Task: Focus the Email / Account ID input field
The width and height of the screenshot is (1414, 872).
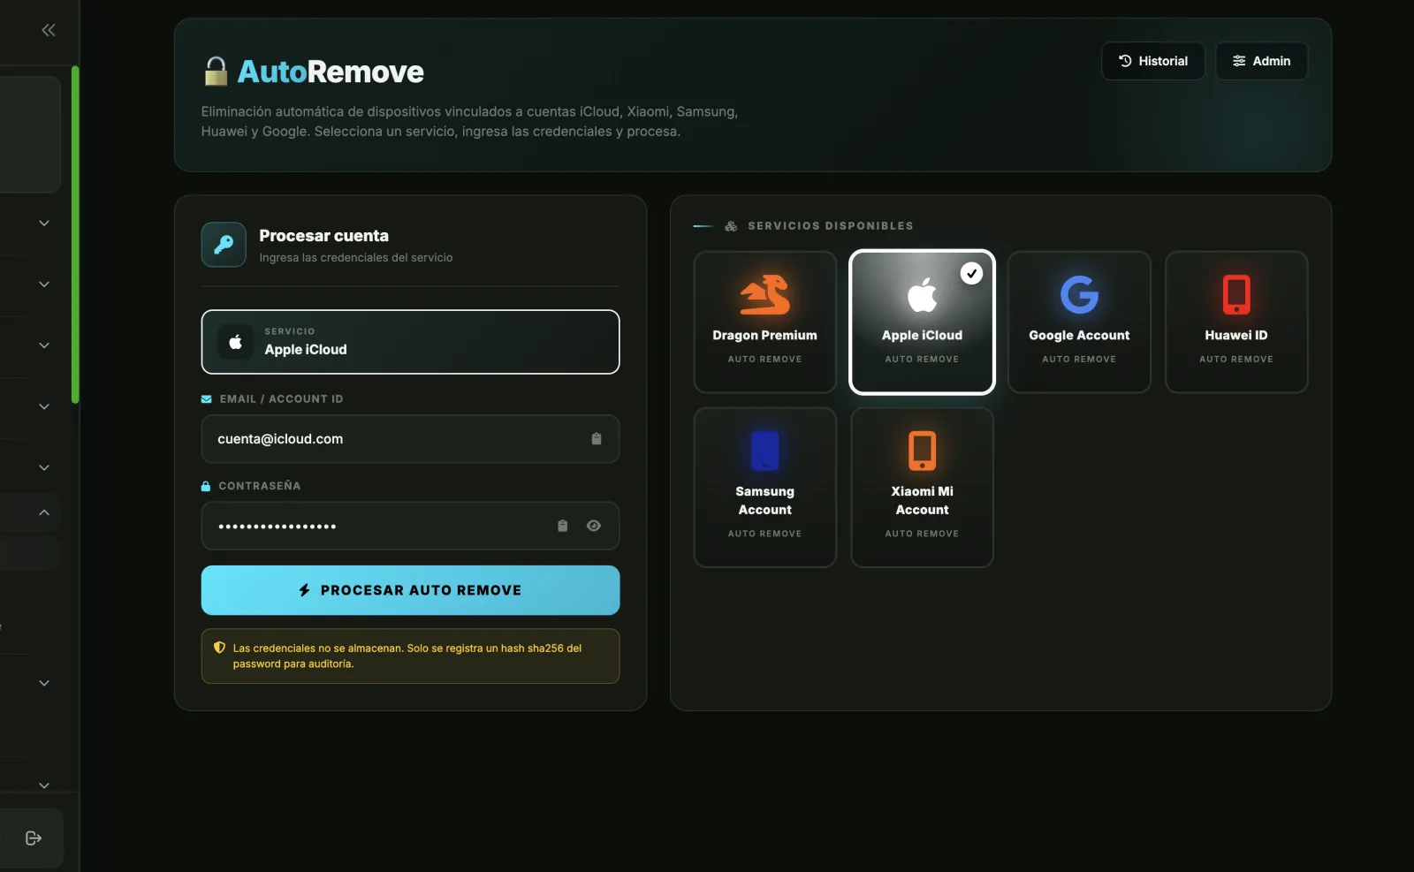Action: [x=410, y=439]
